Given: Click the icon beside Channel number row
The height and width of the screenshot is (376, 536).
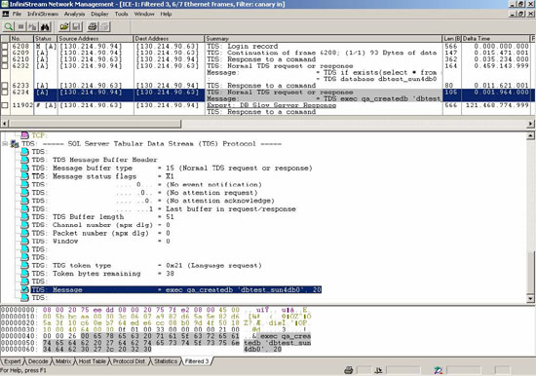Looking at the screenshot, I should click(x=24, y=225).
